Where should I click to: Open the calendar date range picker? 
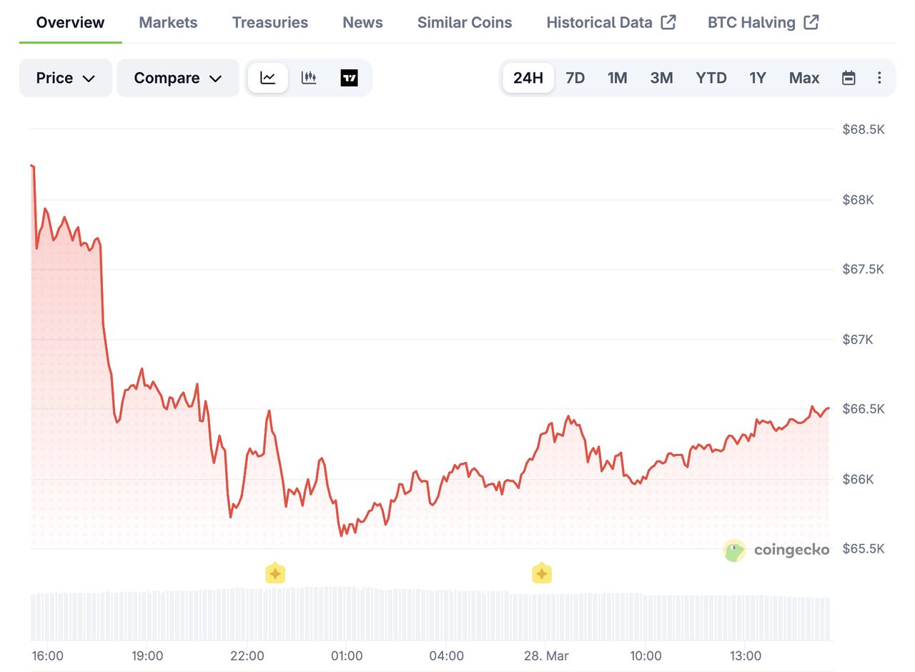click(x=849, y=78)
